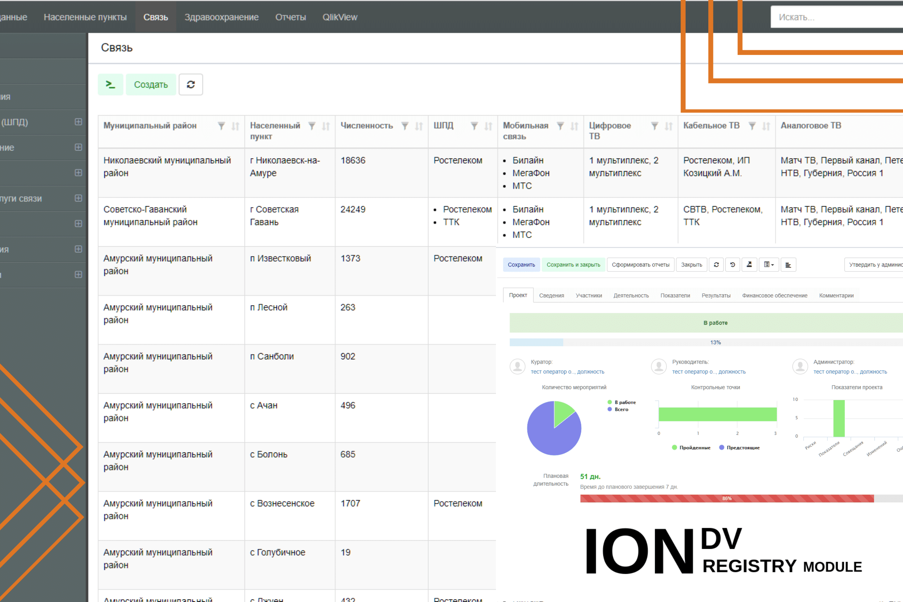Expand the (ШПД) sidebar item

(x=78, y=122)
